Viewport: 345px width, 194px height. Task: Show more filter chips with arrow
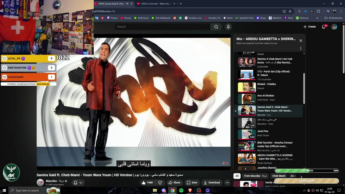click(x=301, y=177)
